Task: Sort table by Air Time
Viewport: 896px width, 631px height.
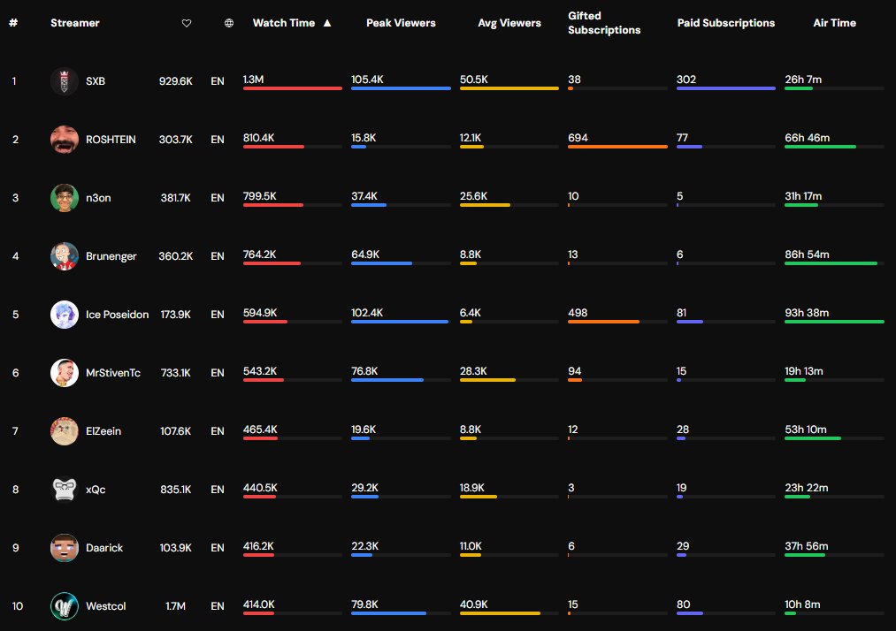Action: 834,23
